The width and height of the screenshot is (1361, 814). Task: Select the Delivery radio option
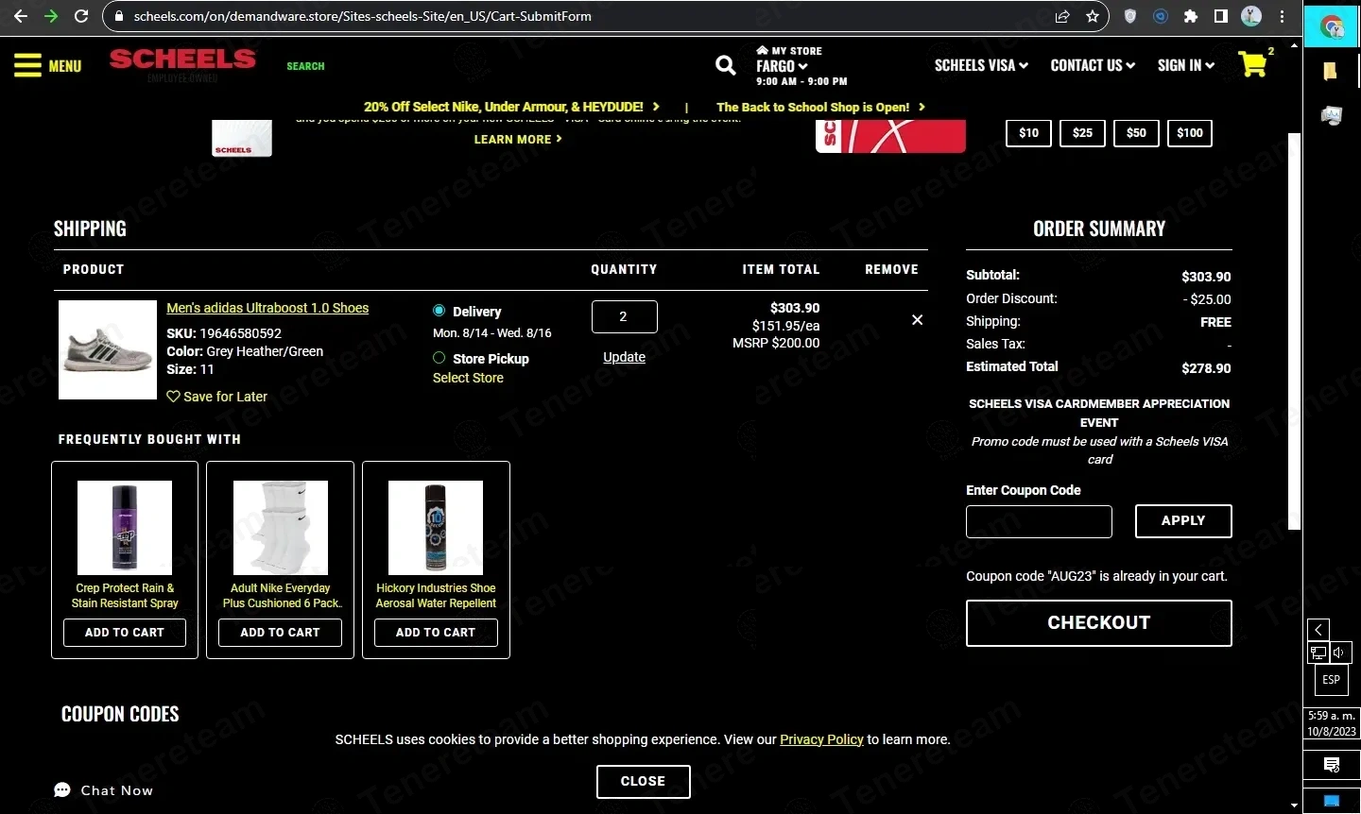pyautogui.click(x=439, y=311)
